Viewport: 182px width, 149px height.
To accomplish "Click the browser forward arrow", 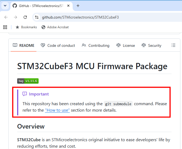I will 16,17.
